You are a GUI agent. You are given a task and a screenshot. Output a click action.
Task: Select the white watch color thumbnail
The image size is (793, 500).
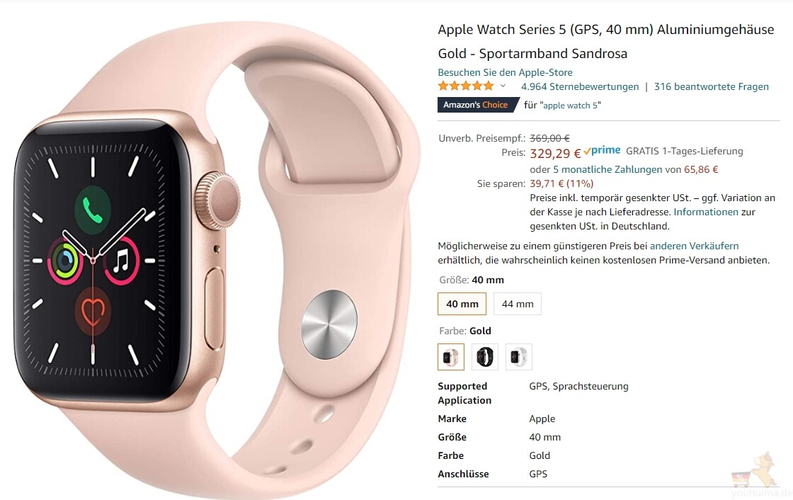(518, 357)
